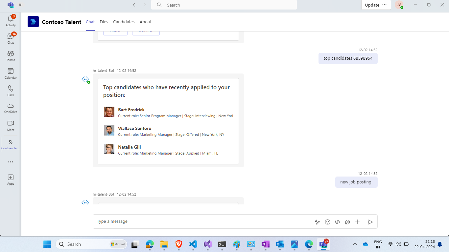Viewport: 449px width, 252px height.
Task: Show hidden tray icons chevron
Action: click(x=355, y=244)
